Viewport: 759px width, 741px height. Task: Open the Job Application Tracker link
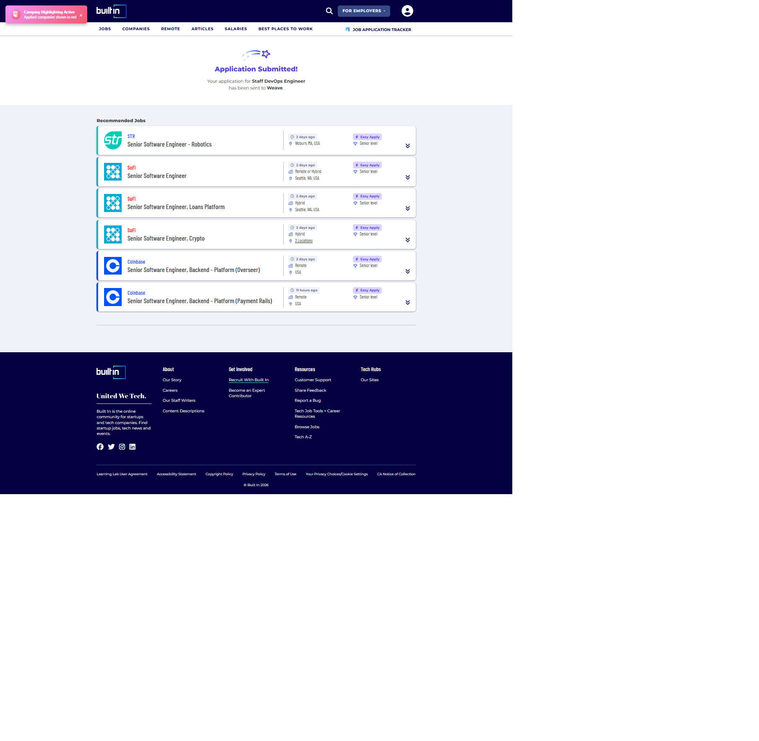coord(381,30)
